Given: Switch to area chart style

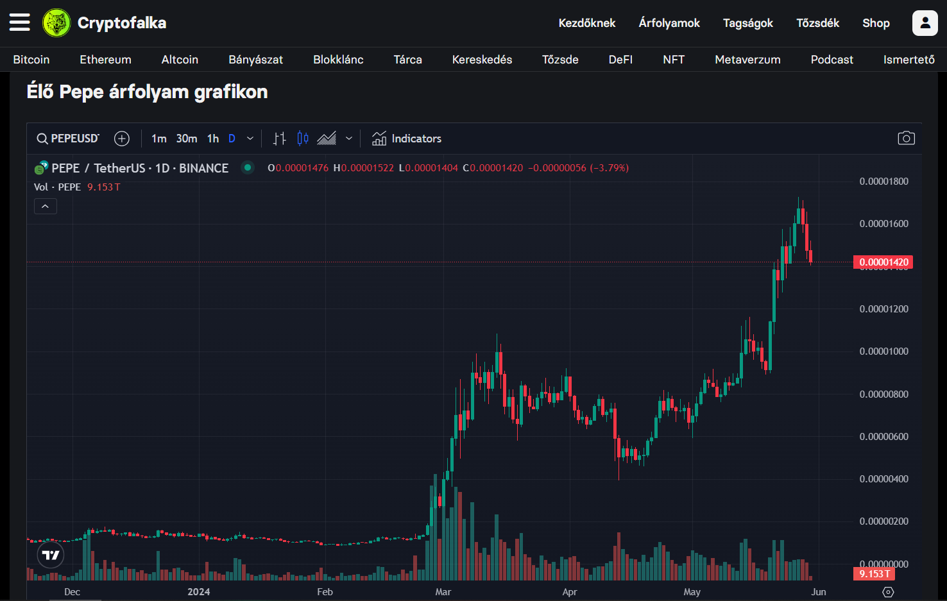Looking at the screenshot, I should click(x=327, y=139).
